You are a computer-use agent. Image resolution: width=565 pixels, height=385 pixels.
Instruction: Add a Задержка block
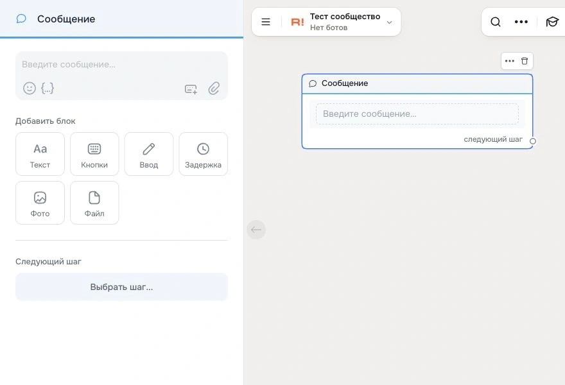(204, 154)
